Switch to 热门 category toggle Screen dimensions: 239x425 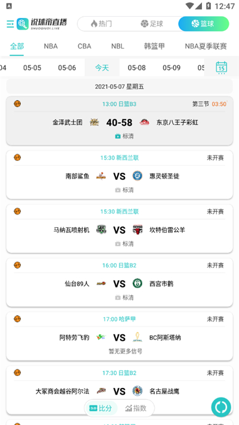pyautogui.click(x=102, y=24)
